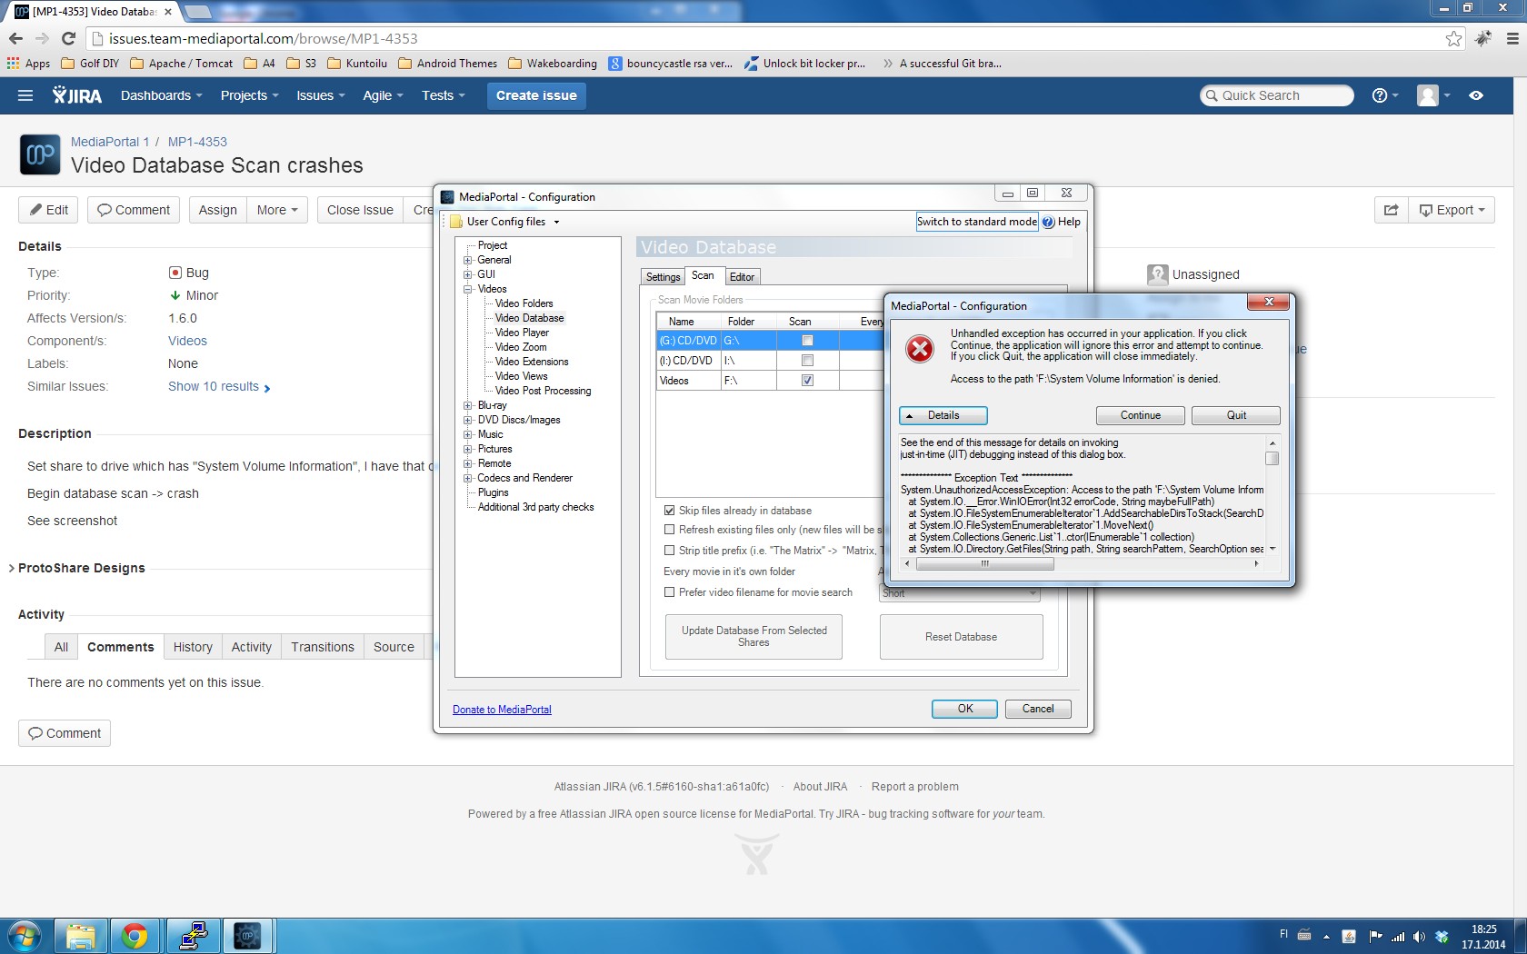Screen dimensions: 1527x954
Task: Open the History activity tab
Action: click(x=193, y=647)
